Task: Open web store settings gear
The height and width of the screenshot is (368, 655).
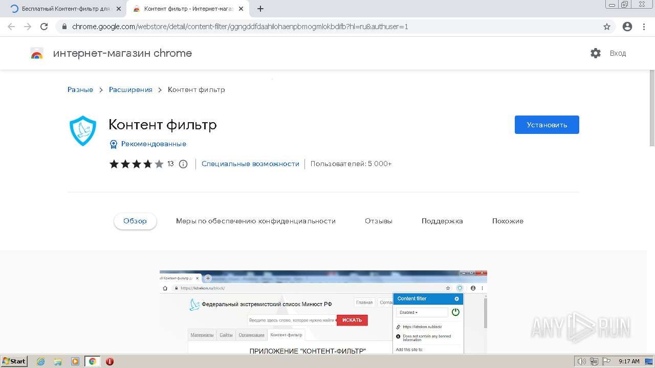Action: pyautogui.click(x=596, y=53)
